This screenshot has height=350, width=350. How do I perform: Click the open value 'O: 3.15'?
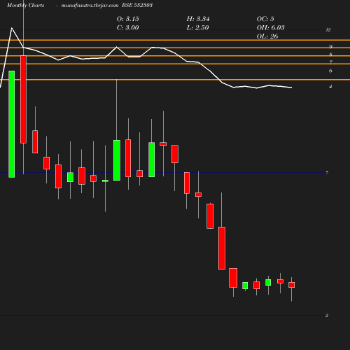pyautogui.click(x=128, y=19)
